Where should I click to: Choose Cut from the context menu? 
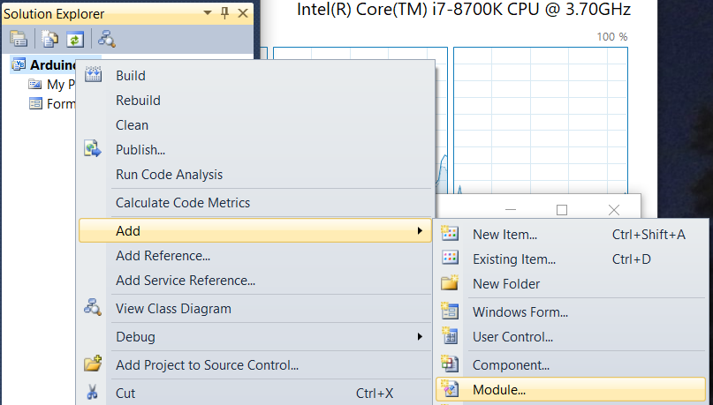click(x=254, y=394)
